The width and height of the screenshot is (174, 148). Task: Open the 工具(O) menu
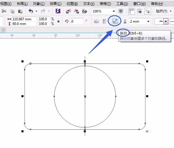click(122, 4)
